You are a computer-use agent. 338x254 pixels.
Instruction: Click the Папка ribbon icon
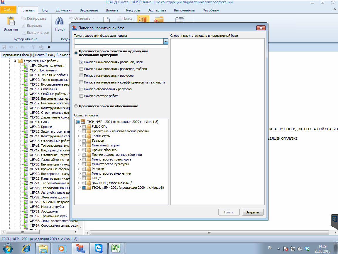click(x=125, y=19)
